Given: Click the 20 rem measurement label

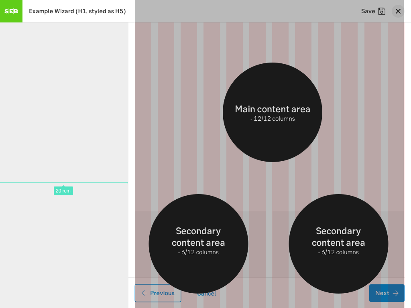Looking at the screenshot, I should click(63, 191).
